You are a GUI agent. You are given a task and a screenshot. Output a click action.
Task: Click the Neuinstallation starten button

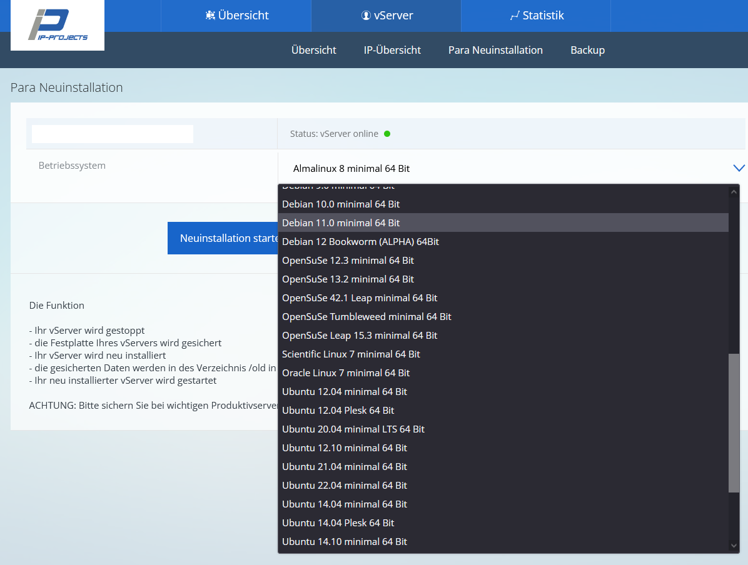pyautogui.click(x=223, y=238)
